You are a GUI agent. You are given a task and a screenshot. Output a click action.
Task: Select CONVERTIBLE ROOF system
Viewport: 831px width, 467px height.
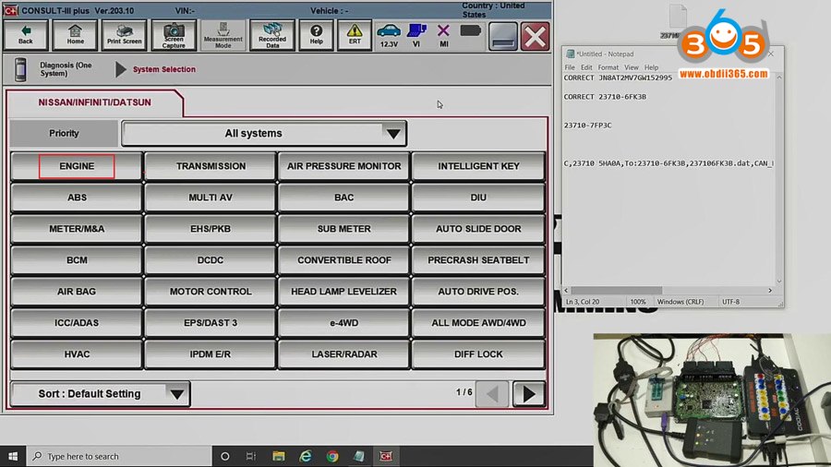tap(344, 260)
